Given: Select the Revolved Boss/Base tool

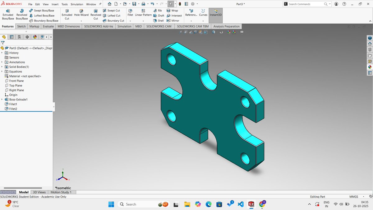Looking at the screenshot, I should pos(22,14).
